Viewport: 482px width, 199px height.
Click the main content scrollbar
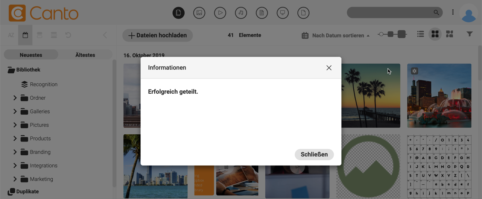480,63
